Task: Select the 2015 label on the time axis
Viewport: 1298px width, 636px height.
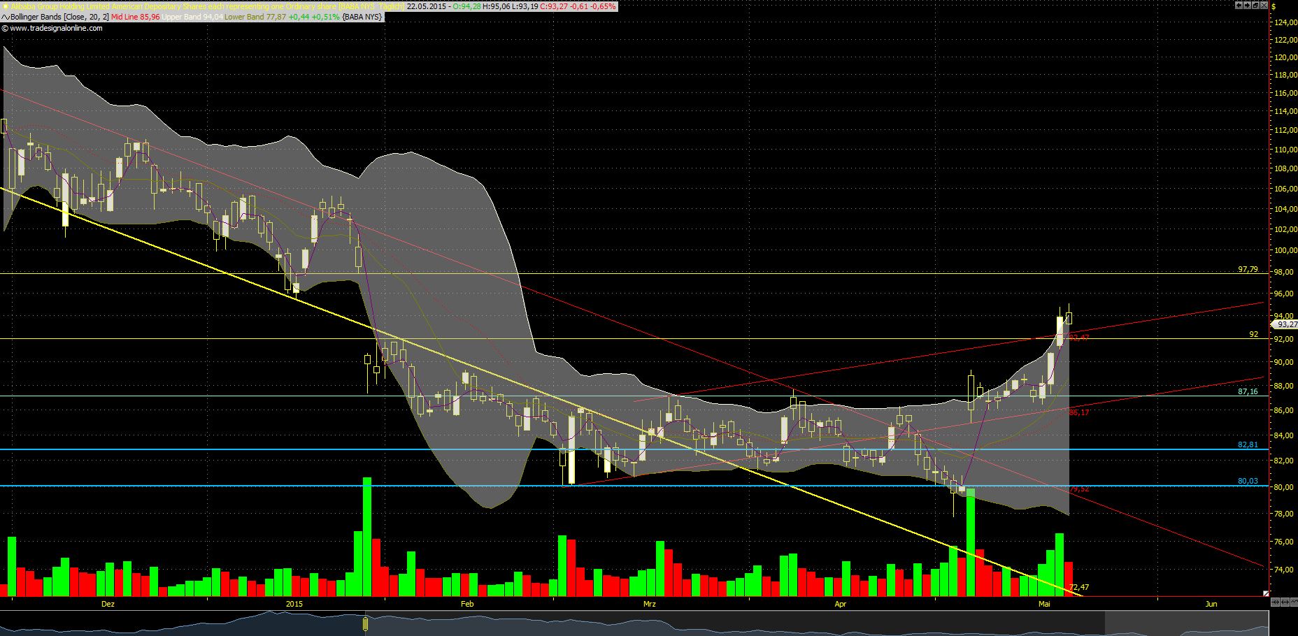Action: tap(294, 603)
